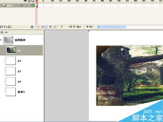This screenshot has height=122, width=163.
Task: Remove selected screen with minus icon
Action: (x=6, y=32)
